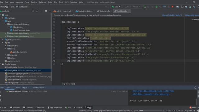
Task: Open the TODO tool window
Action: 3,108
